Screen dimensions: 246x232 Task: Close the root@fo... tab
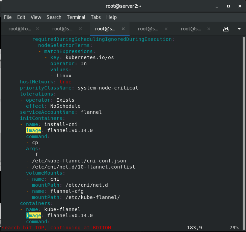tap(37, 29)
